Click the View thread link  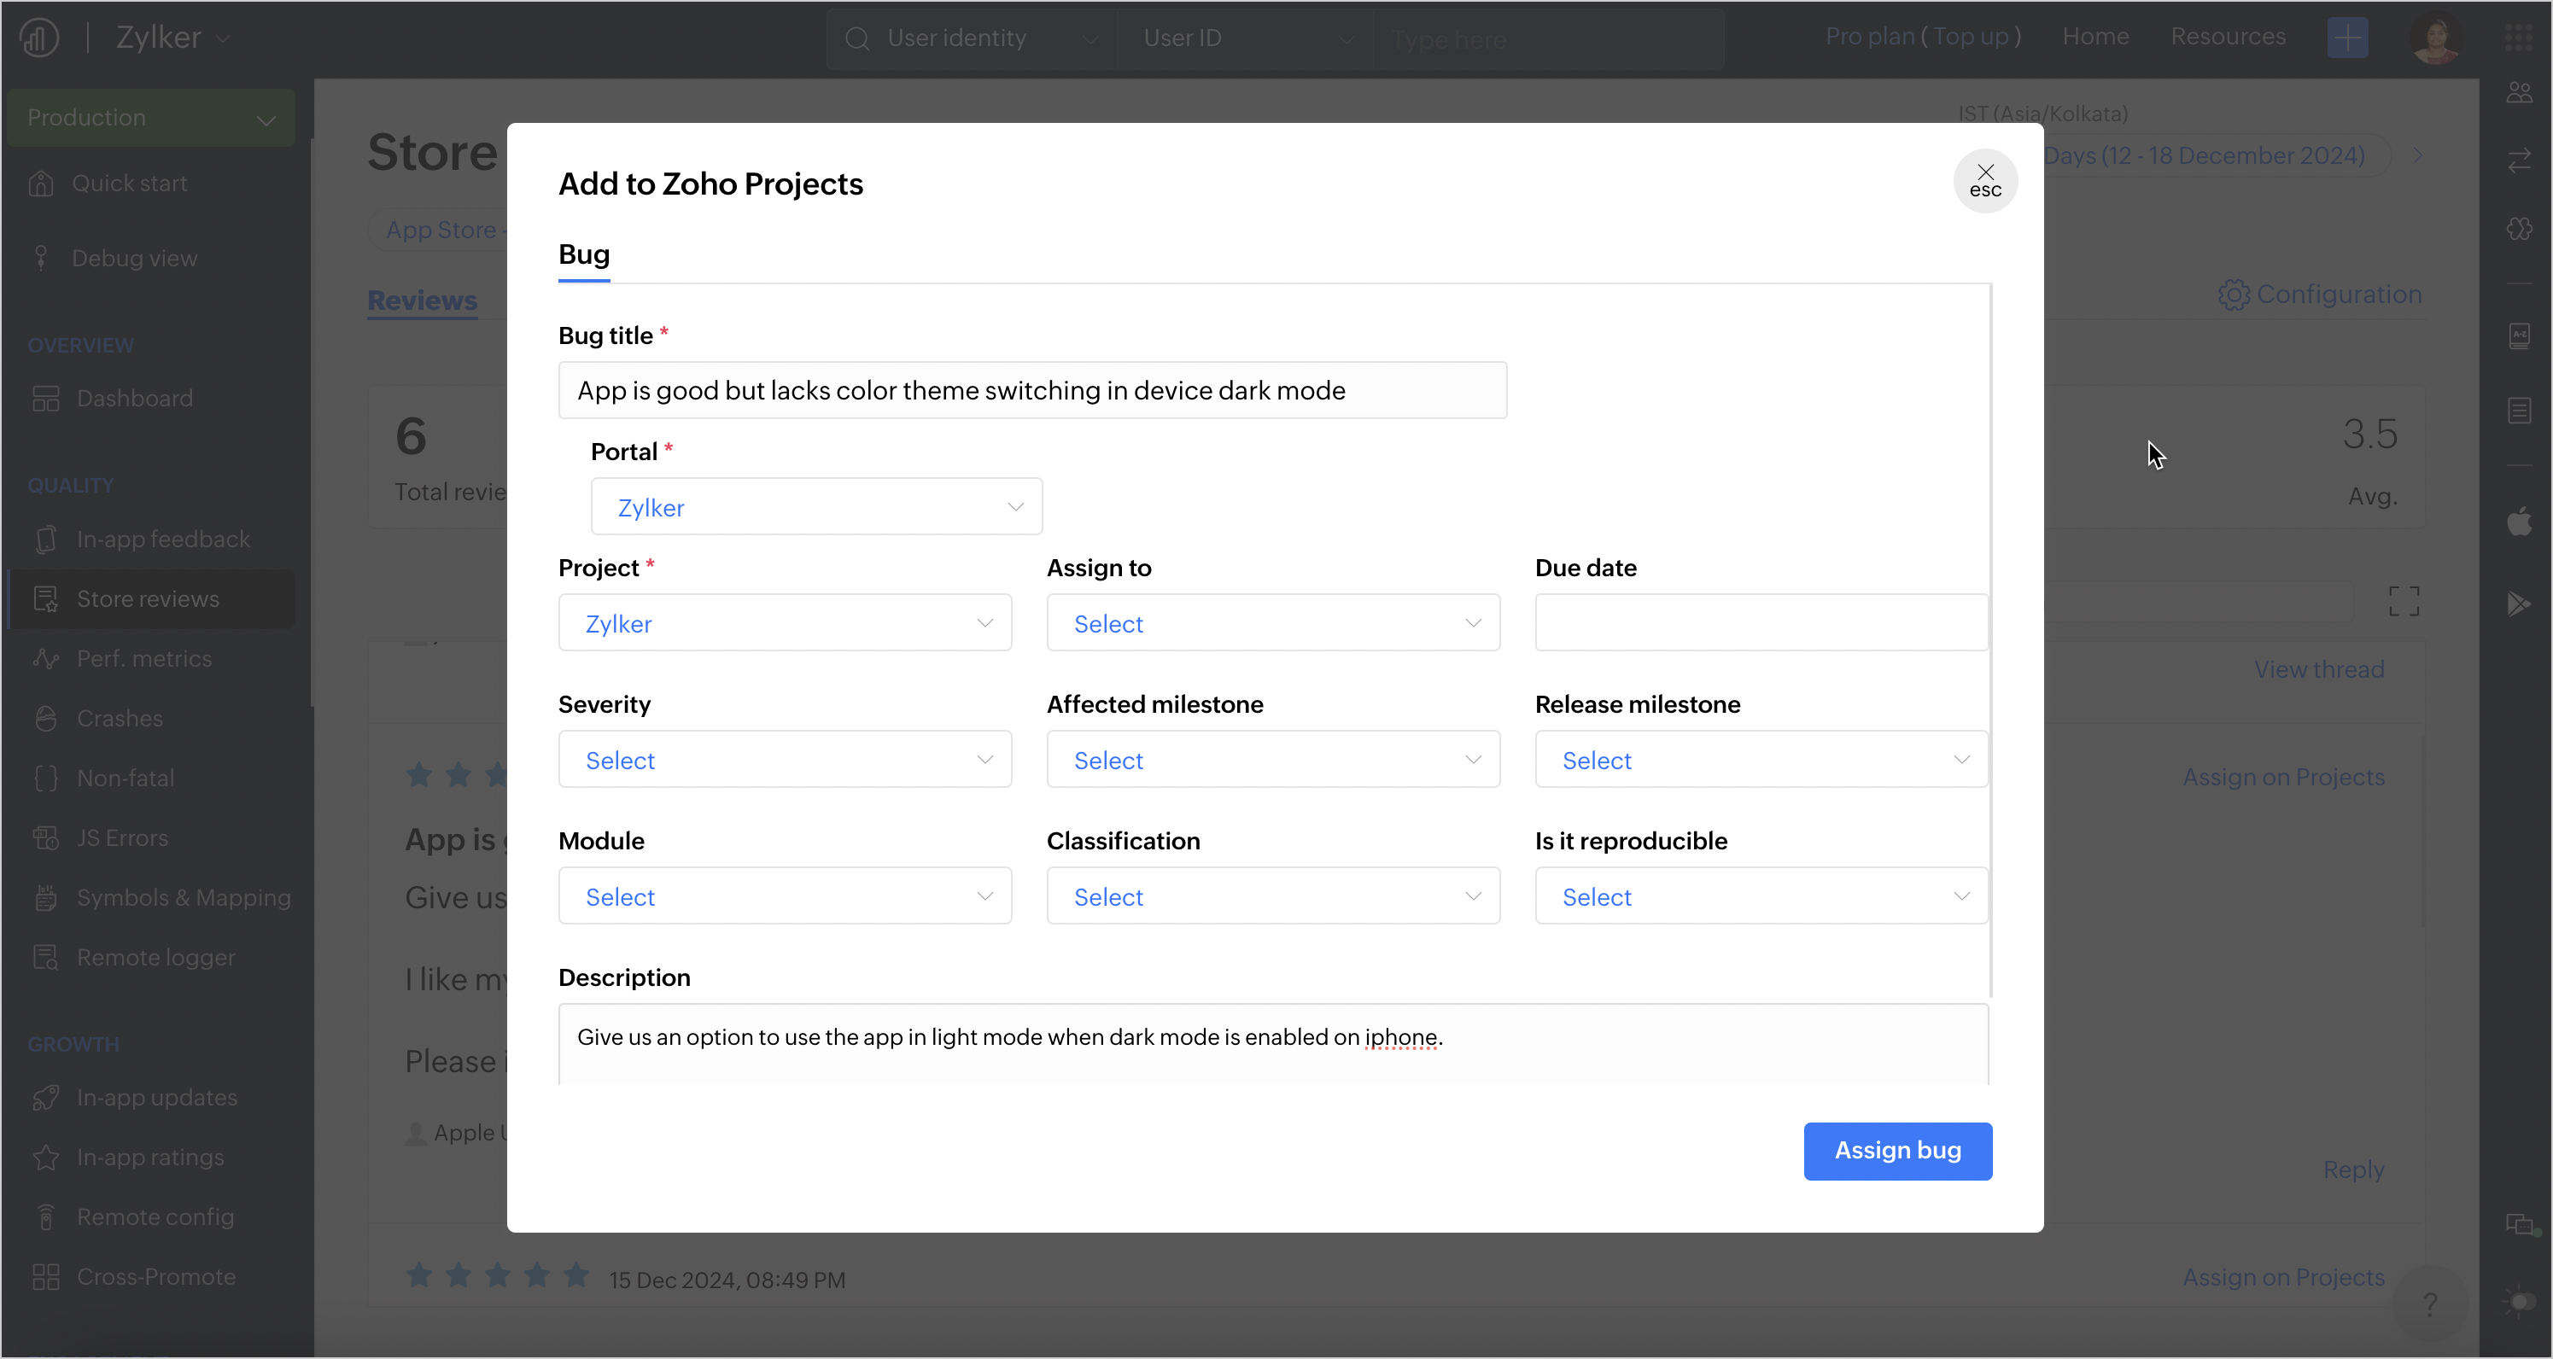coord(2318,669)
